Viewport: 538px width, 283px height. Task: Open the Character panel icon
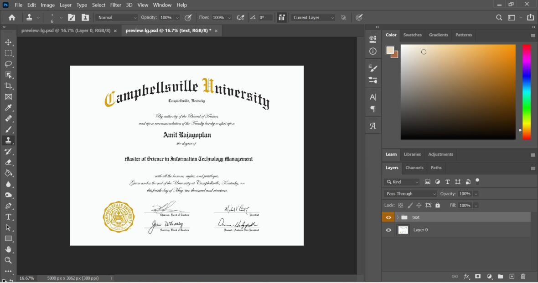point(372,97)
